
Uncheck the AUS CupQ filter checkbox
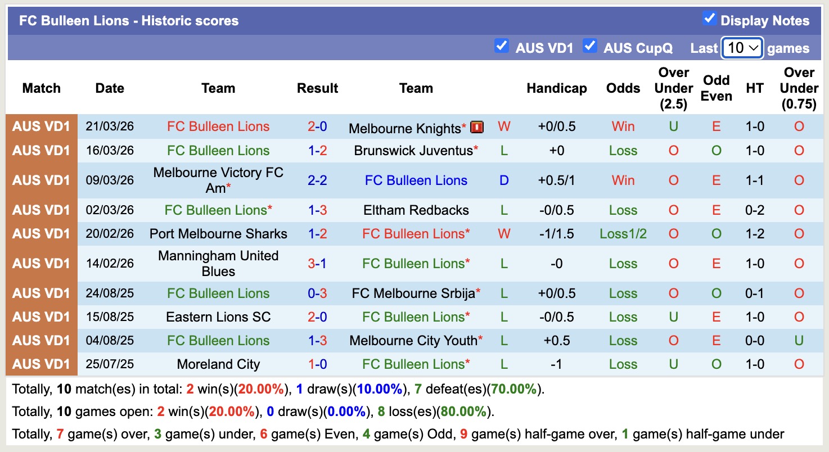[590, 47]
